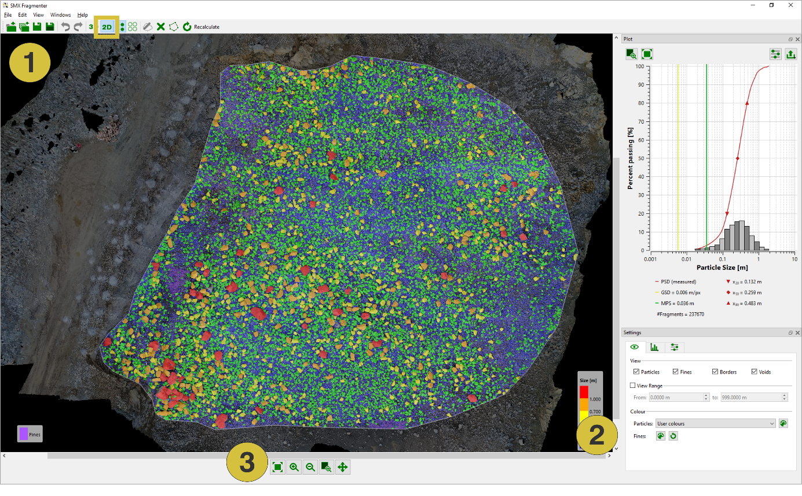
Task: Edit particle colours with the palette icon
Action: tap(783, 424)
